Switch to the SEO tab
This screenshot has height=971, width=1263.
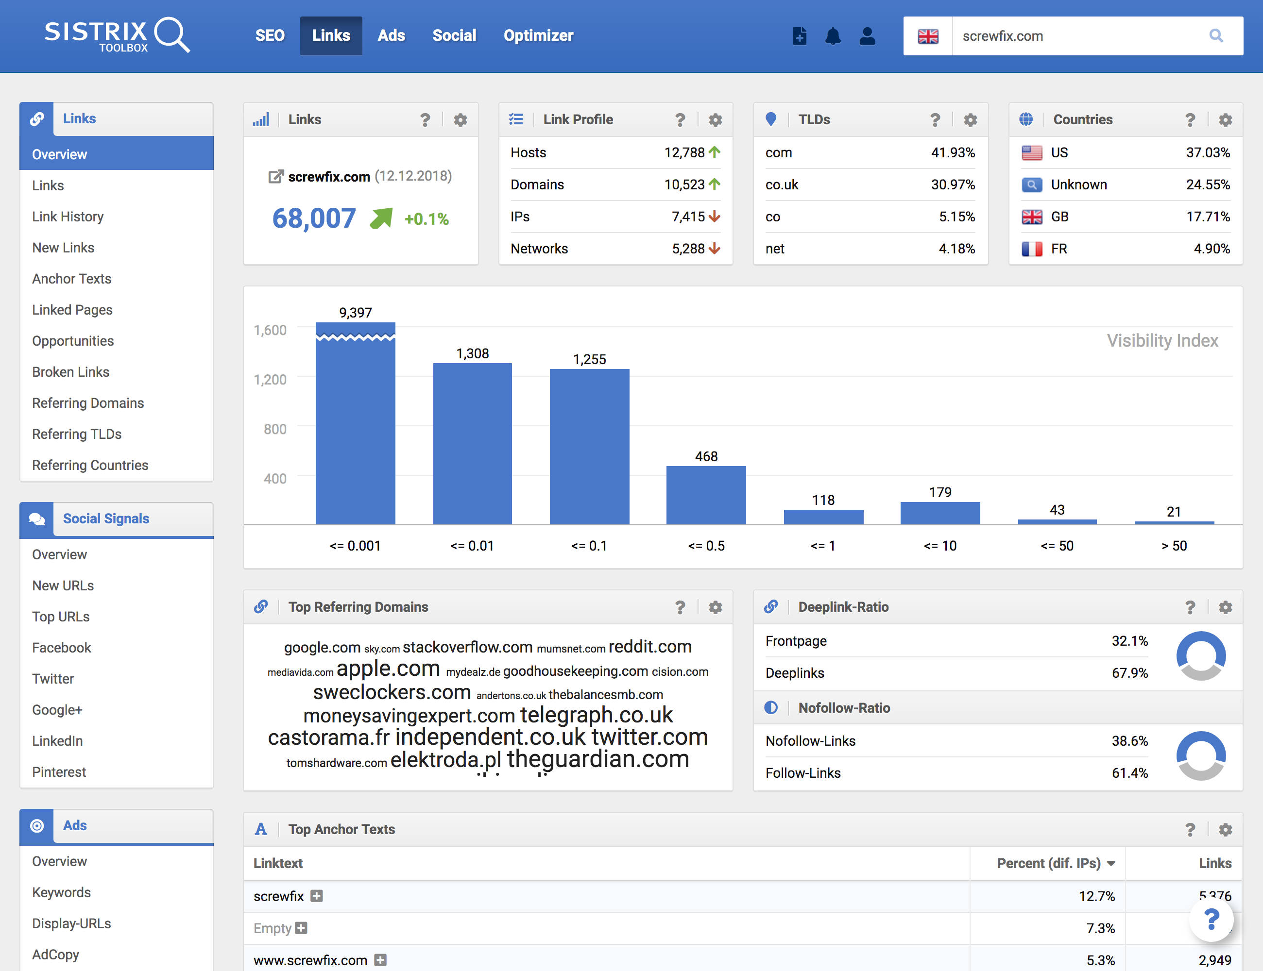270,36
